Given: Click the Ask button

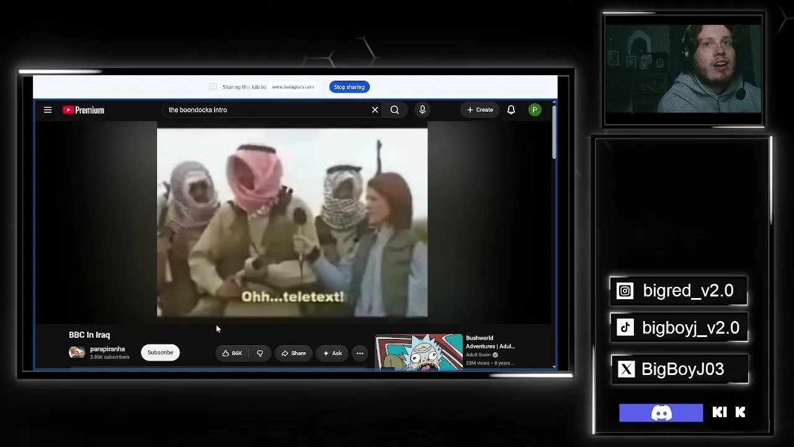Looking at the screenshot, I should tap(332, 353).
